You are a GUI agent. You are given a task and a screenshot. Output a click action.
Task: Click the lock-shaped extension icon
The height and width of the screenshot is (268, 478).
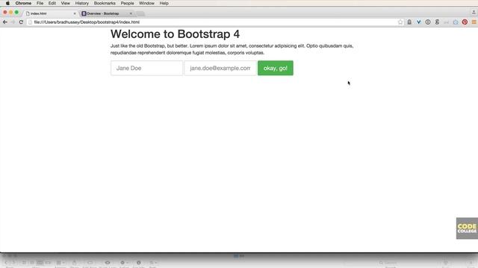[409, 22]
